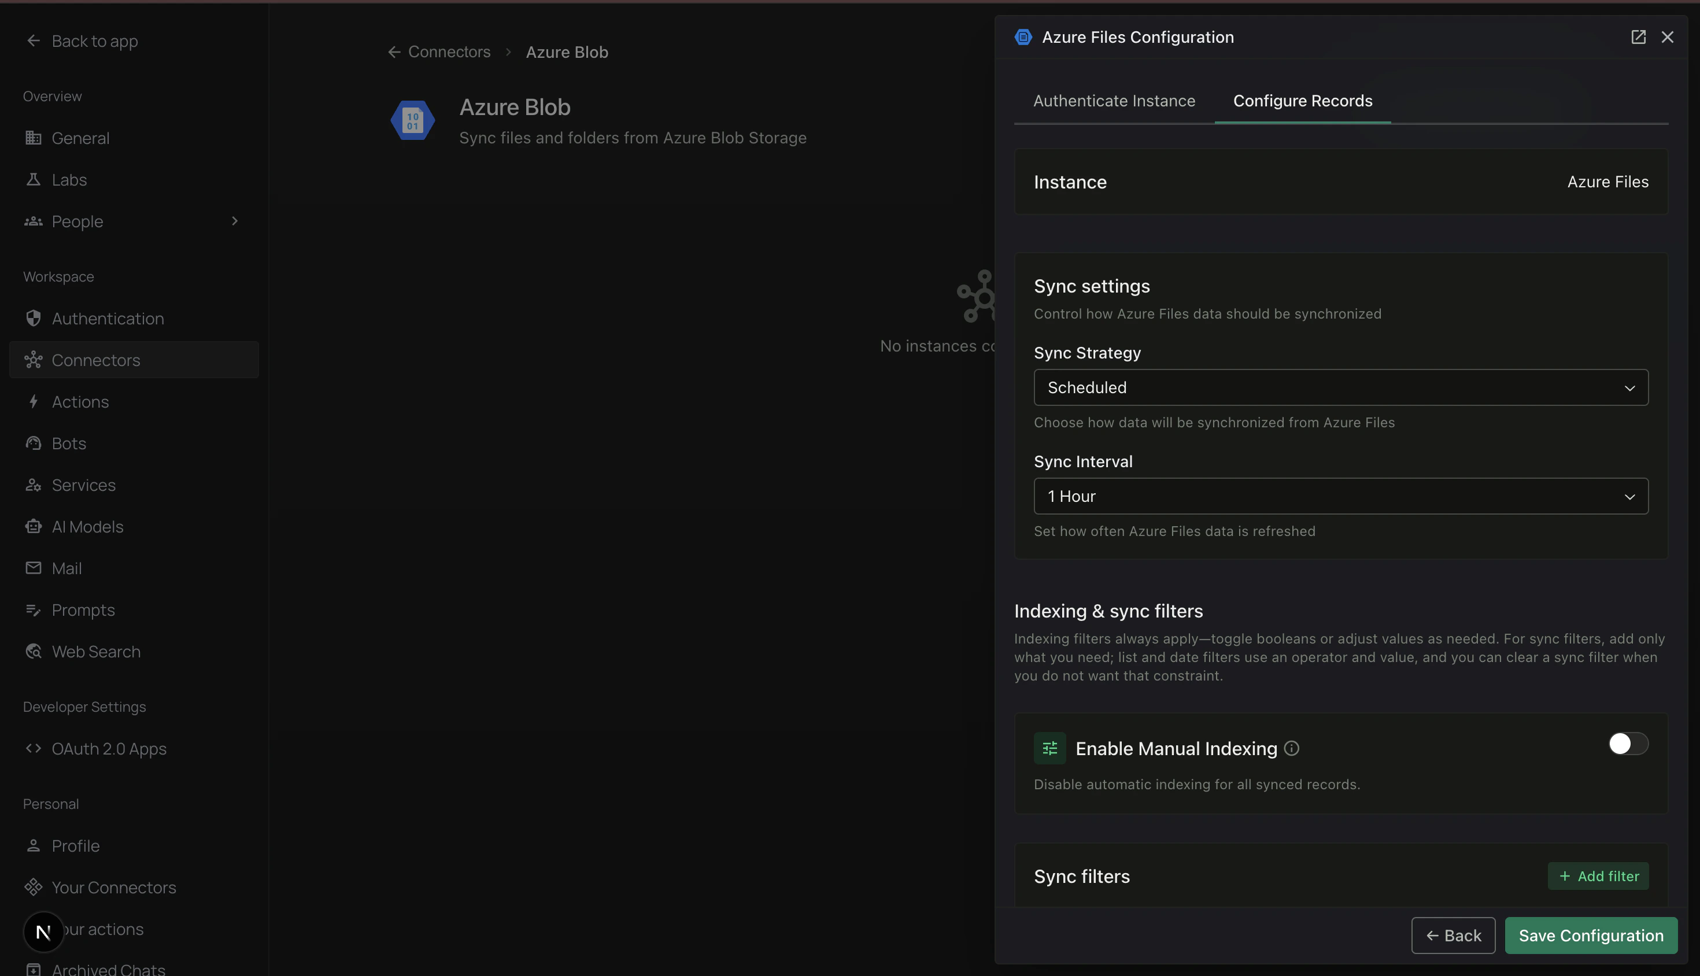Click the Azure Files instance value
The width and height of the screenshot is (1700, 976).
point(1607,182)
